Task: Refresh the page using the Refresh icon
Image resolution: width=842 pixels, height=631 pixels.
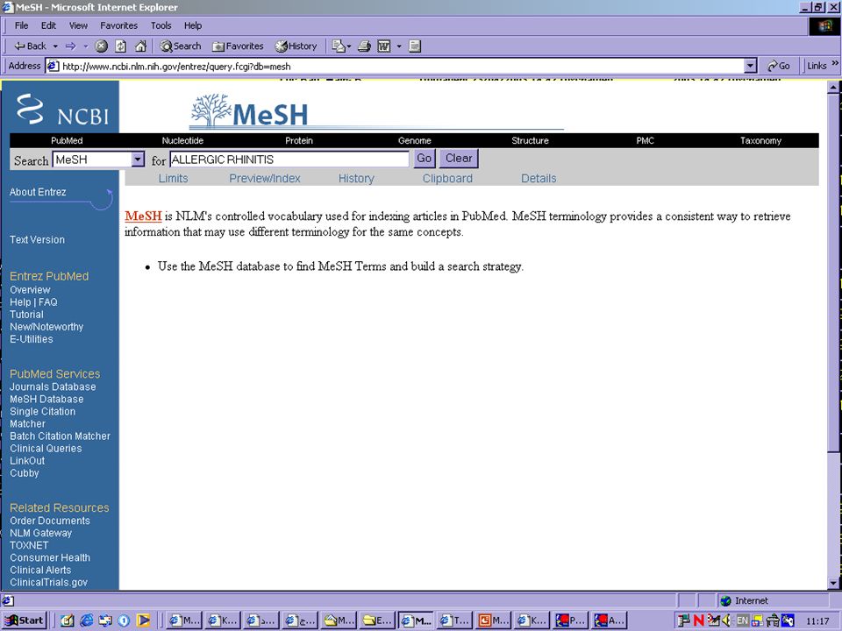Action: pos(121,46)
